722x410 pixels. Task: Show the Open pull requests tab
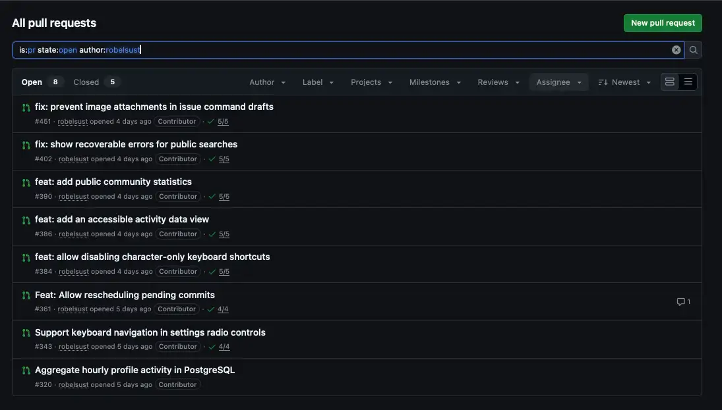(x=42, y=82)
